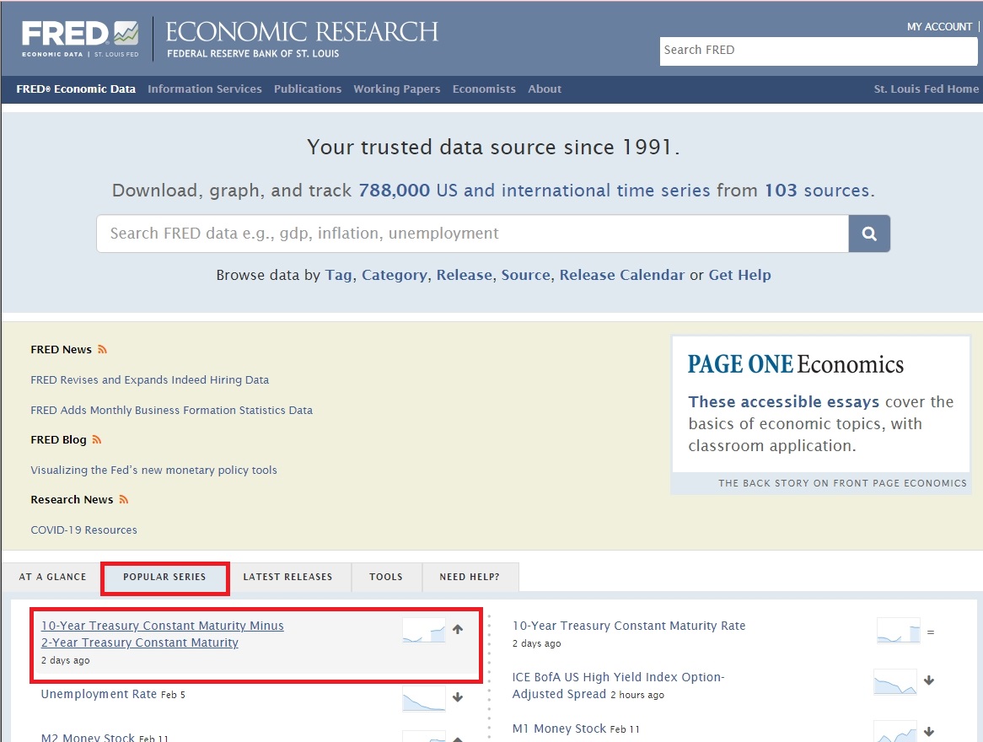Screen dimensions: 983x742
Task: Open FRED Economic Data menu item
Action: point(76,89)
